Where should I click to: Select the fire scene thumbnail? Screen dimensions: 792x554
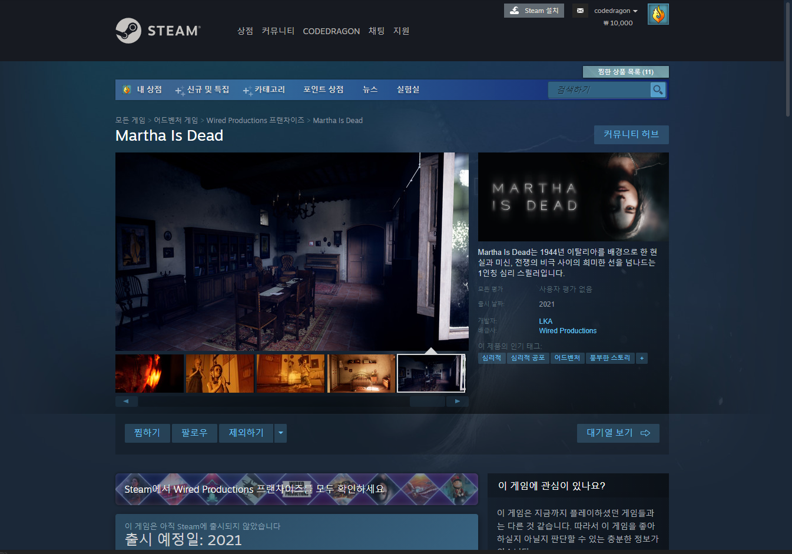(150, 373)
